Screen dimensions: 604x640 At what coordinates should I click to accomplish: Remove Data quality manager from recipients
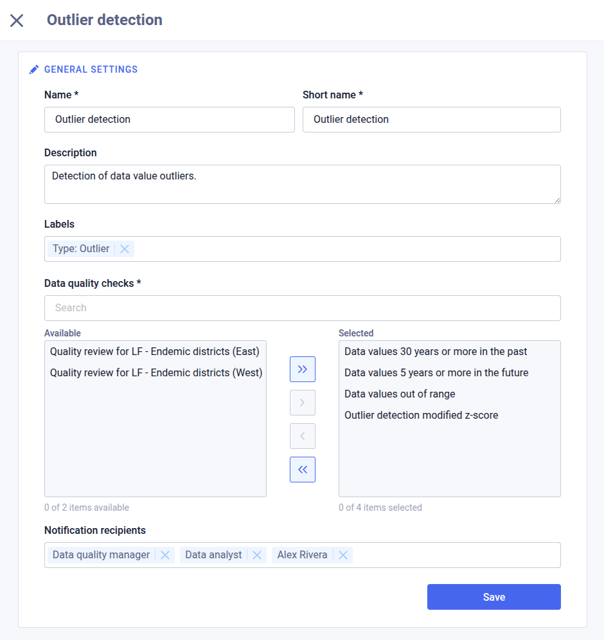click(x=165, y=554)
